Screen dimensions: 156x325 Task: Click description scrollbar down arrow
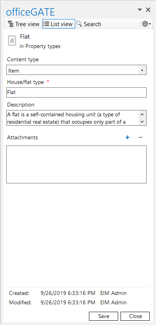click(142, 122)
